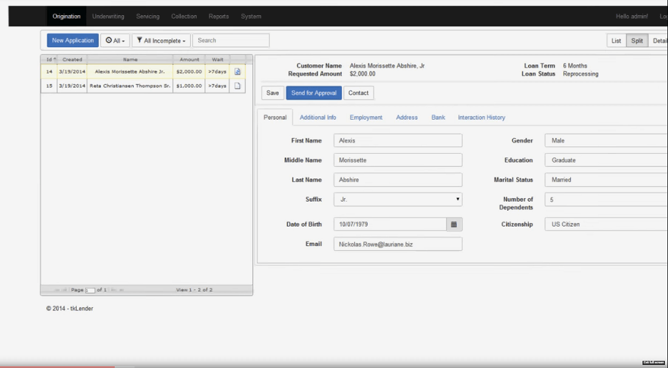668x368 pixels.
Task: Open the Underwriting menu
Action: coord(109,16)
